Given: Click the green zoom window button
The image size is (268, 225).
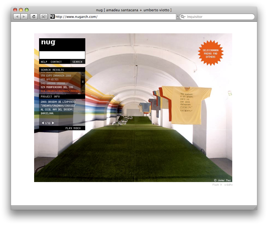Looking at the screenshot, I should click(27, 10).
